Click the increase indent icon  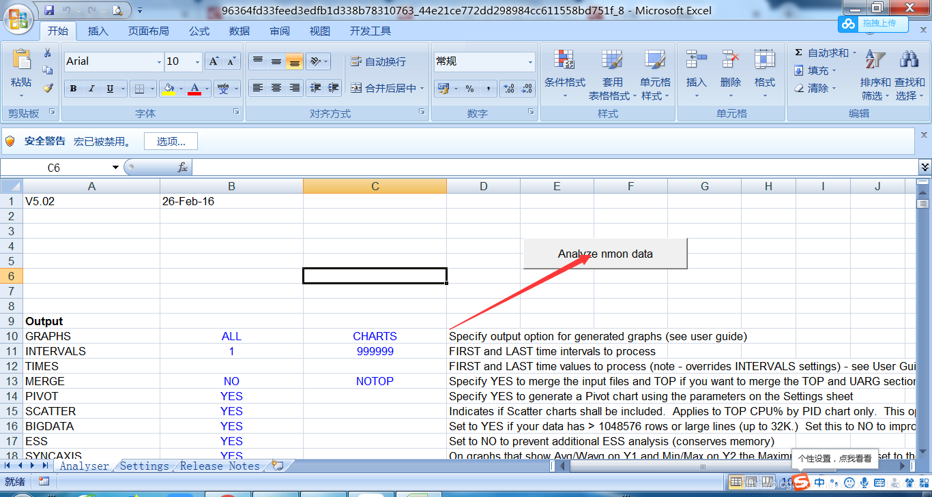pos(333,88)
